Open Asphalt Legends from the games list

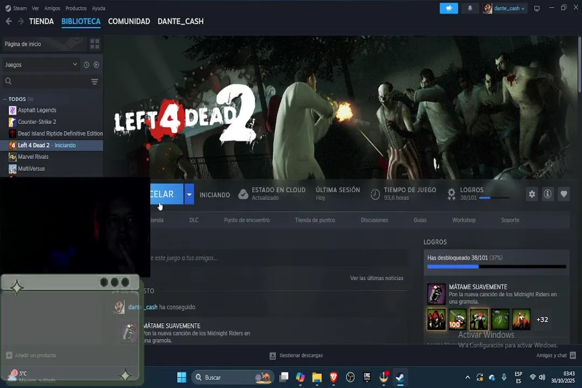coord(37,110)
